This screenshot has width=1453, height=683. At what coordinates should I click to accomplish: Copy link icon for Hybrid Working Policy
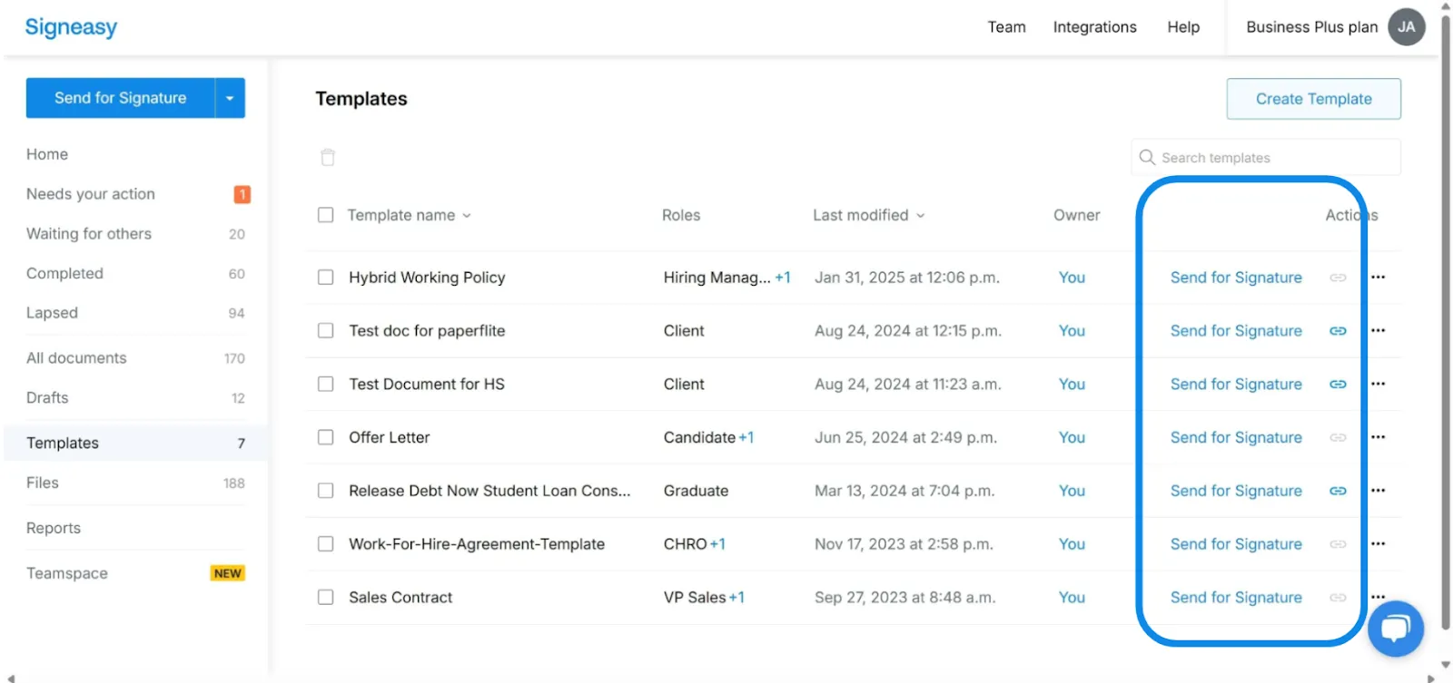click(x=1338, y=278)
